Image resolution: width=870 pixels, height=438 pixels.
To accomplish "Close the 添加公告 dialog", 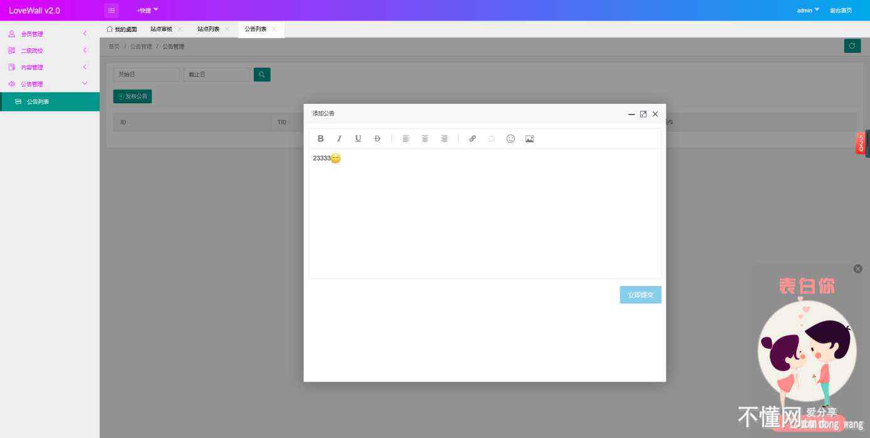I will [655, 114].
